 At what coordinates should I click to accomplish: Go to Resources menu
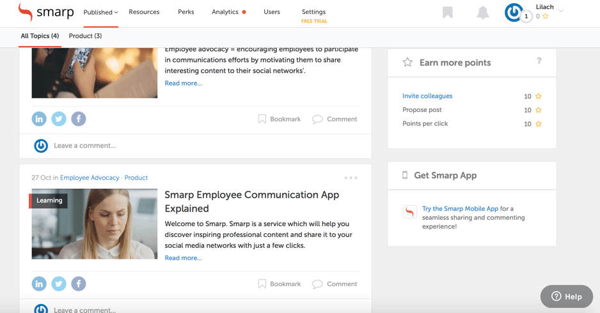pyautogui.click(x=144, y=12)
